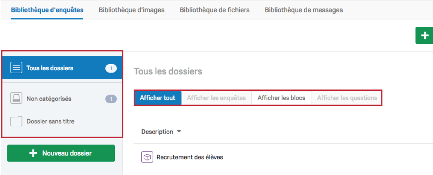The width and height of the screenshot is (433, 175).
Task: Open the Recrutement des élèves item
Action: tap(190, 158)
